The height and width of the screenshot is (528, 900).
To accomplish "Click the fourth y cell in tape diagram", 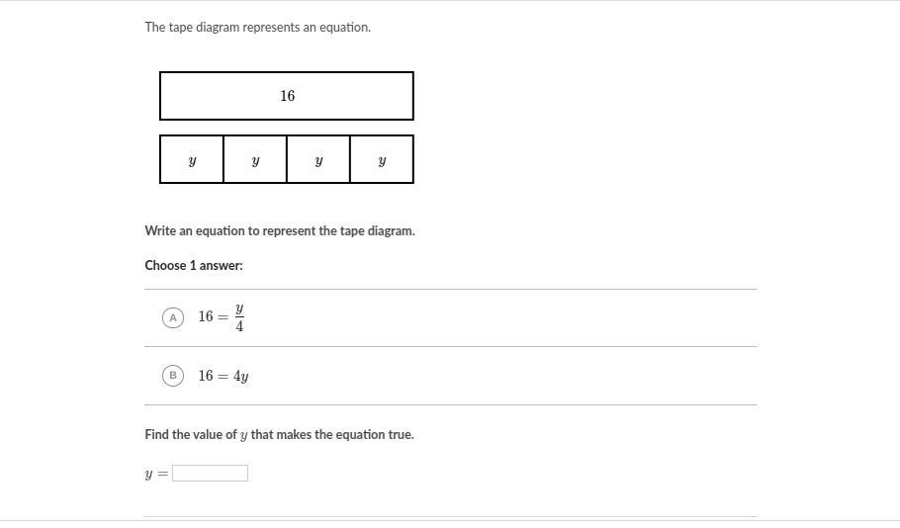I will click(x=382, y=159).
